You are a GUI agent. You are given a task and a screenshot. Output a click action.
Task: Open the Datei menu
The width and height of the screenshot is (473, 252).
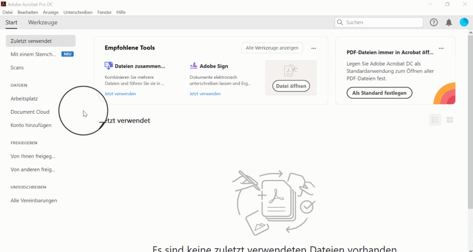(8, 12)
